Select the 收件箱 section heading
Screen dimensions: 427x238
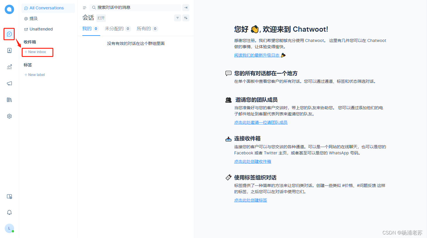pos(30,42)
